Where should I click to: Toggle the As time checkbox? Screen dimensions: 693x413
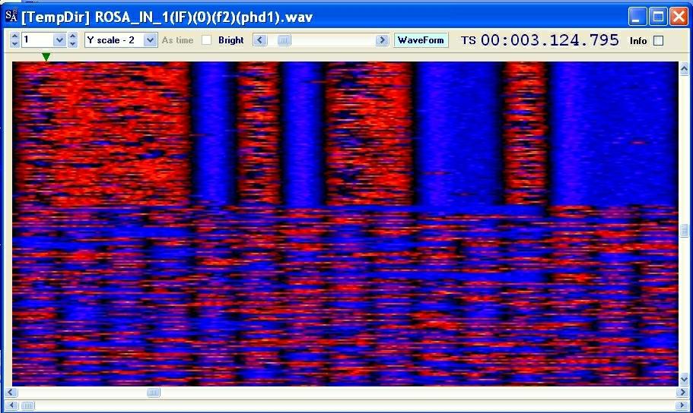click(x=206, y=40)
